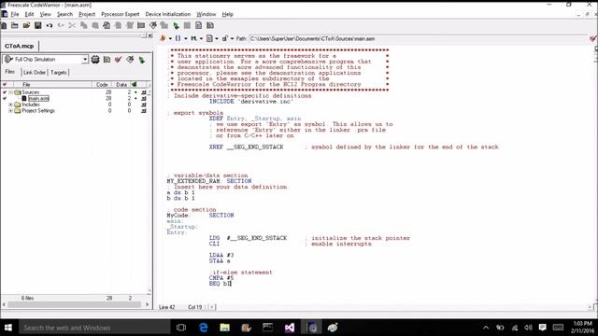Click the Line 42 status indicator
This screenshot has height=336, width=598.
pos(167,307)
